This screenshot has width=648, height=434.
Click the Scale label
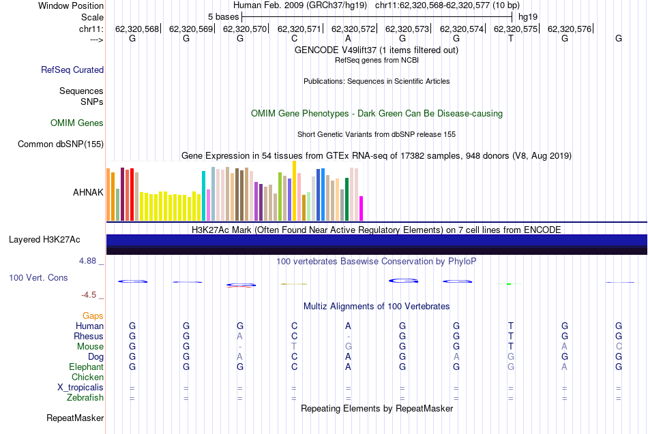pyautogui.click(x=92, y=17)
